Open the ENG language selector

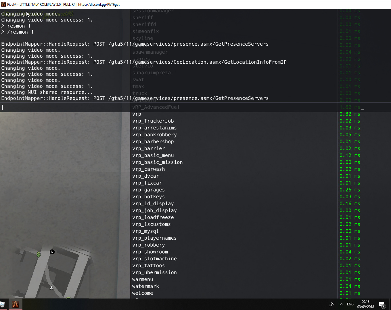(x=350, y=304)
